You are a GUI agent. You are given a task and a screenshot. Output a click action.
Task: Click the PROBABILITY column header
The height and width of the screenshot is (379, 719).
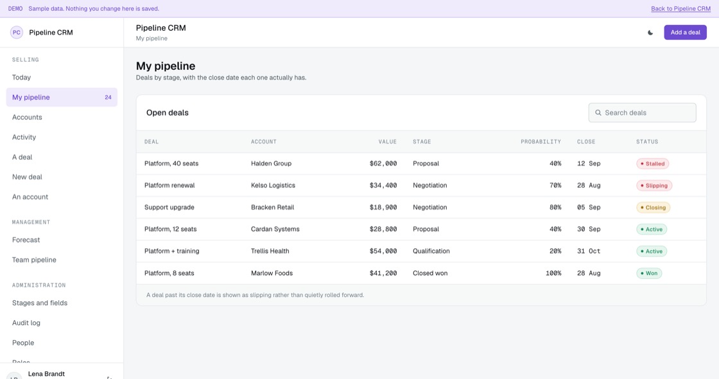pyautogui.click(x=541, y=142)
